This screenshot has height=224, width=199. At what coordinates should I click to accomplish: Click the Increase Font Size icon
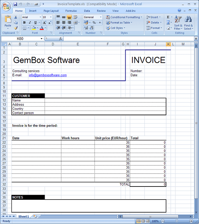pos(44,23)
